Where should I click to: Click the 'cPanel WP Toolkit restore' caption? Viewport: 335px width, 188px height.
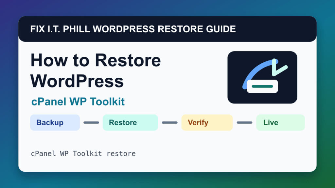point(83,153)
